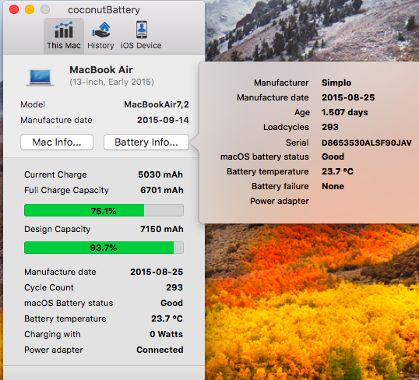Click the Battery failure value None
The height and width of the screenshot is (380, 419).
(333, 186)
